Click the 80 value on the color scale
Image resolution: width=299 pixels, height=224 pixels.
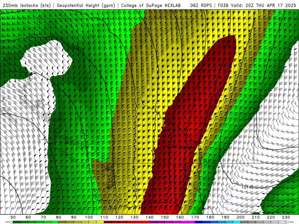tap(59, 217)
